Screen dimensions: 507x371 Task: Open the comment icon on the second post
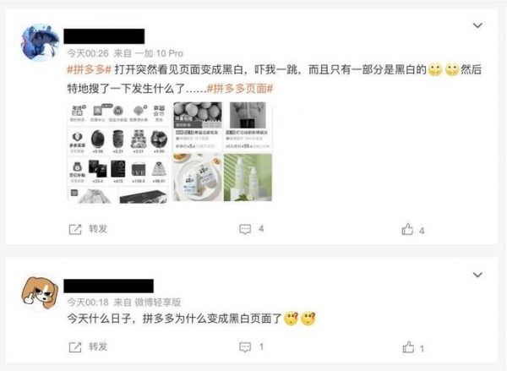pyautogui.click(x=245, y=347)
